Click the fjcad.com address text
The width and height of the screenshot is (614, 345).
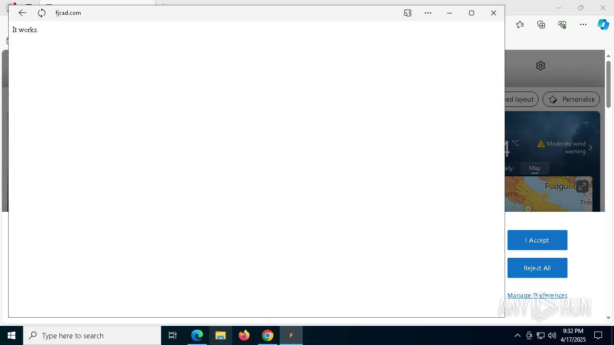tap(68, 13)
